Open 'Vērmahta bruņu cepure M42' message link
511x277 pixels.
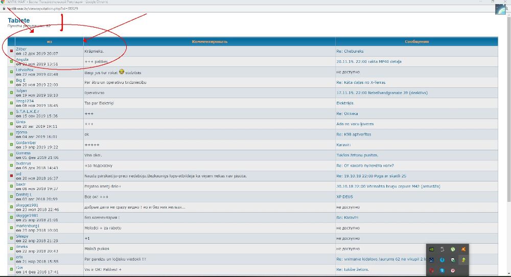point(388,187)
